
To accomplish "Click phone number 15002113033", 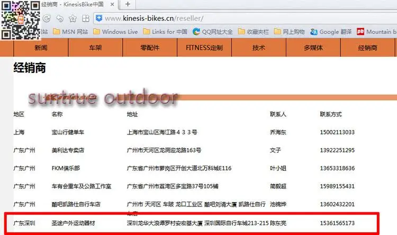I will 337,132.
